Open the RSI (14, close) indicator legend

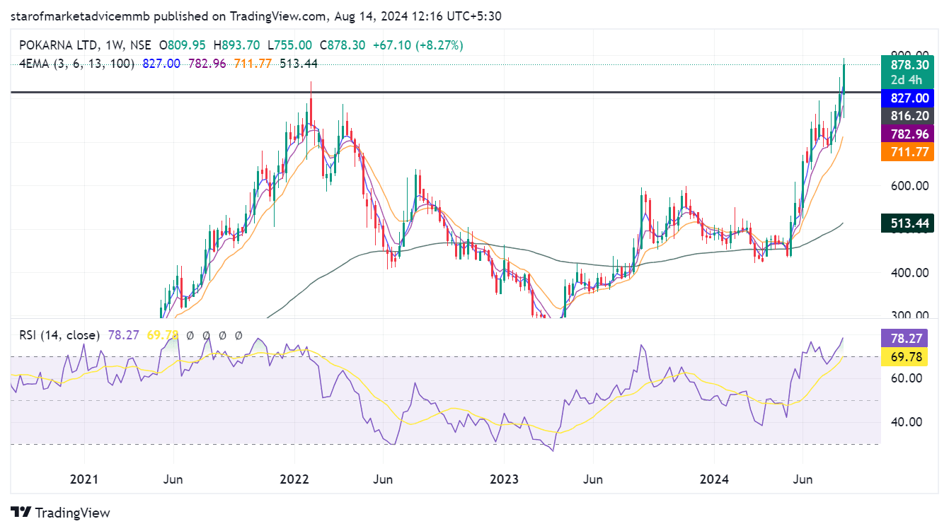[x=59, y=335]
